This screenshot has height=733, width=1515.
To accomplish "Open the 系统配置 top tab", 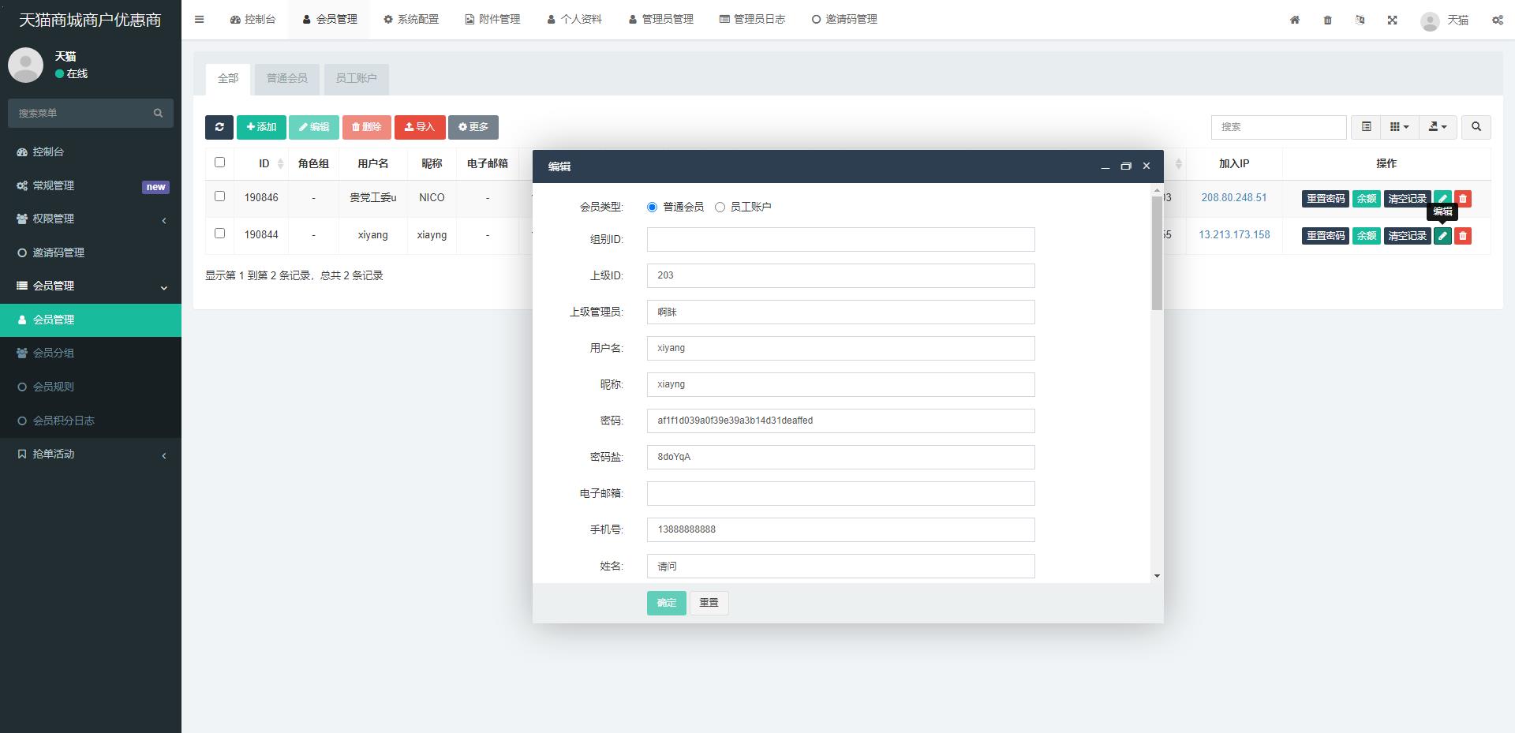I will point(411,20).
